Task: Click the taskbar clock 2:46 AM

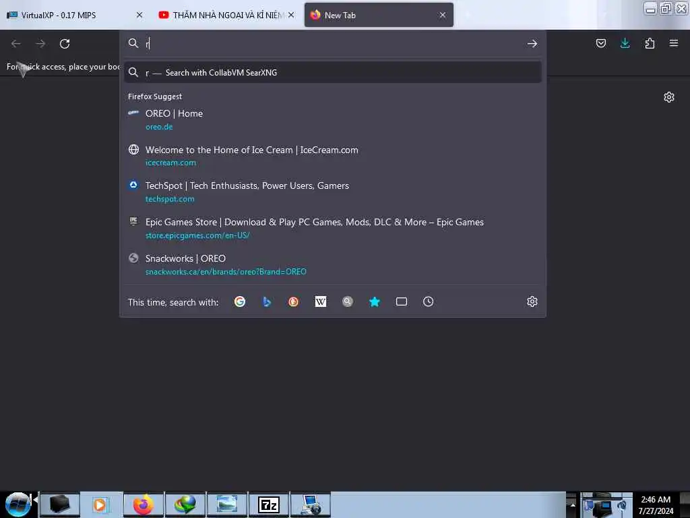Action: [x=656, y=505]
